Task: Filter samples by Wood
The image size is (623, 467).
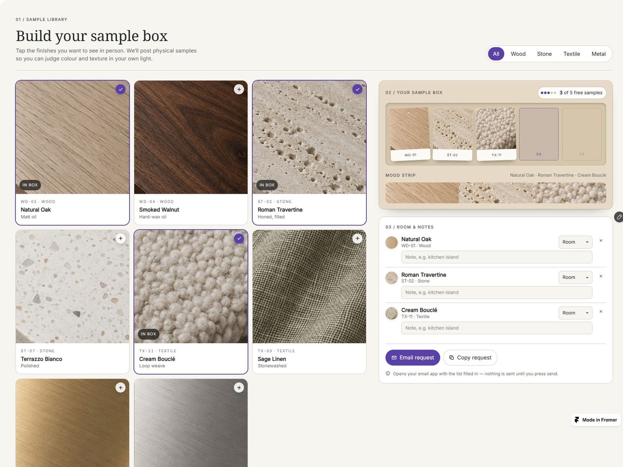Action: click(x=518, y=54)
